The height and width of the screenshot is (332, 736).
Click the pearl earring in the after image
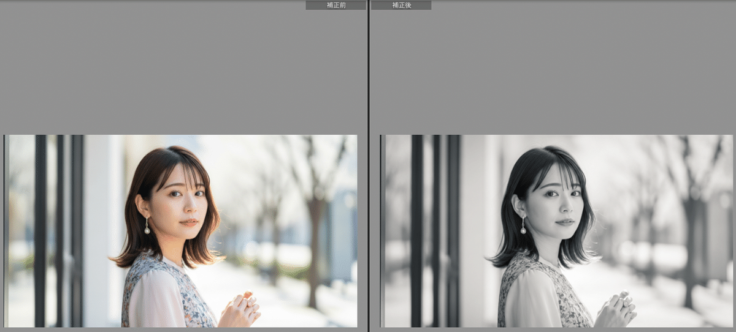point(523,229)
